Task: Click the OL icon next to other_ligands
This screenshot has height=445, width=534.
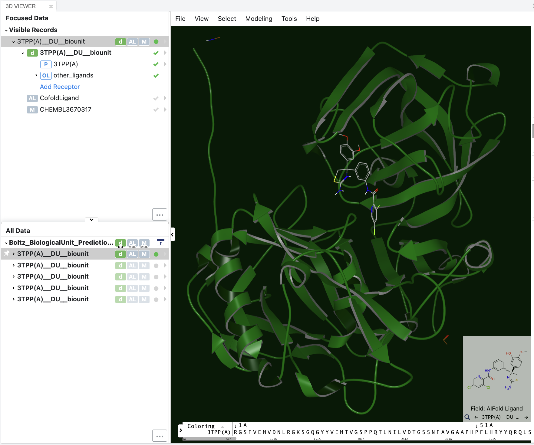Action: (x=46, y=75)
